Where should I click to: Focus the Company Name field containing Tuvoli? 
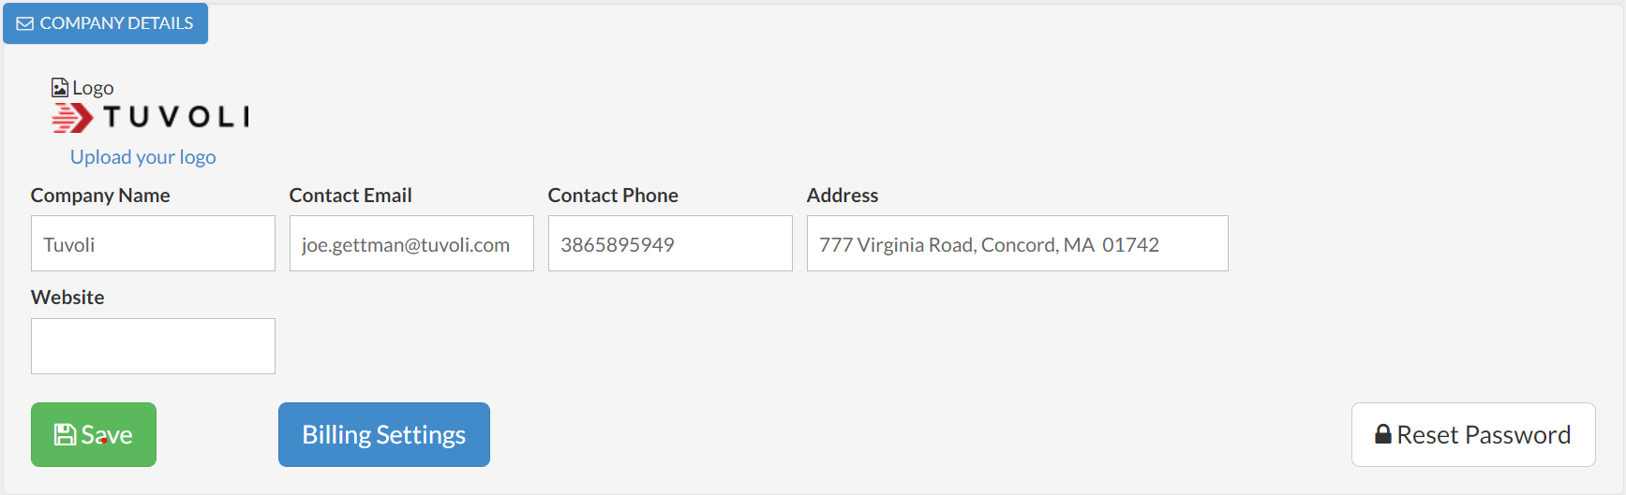pos(153,244)
